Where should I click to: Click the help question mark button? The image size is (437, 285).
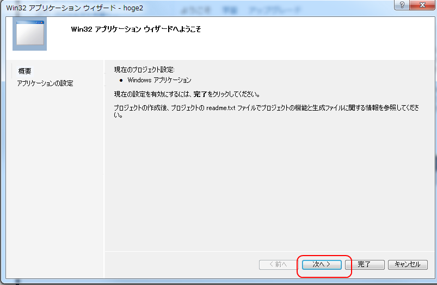(x=402, y=5)
